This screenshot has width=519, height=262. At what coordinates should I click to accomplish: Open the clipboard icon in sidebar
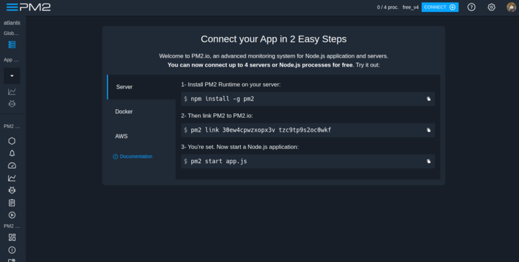pyautogui.click(x=12, y=203)
